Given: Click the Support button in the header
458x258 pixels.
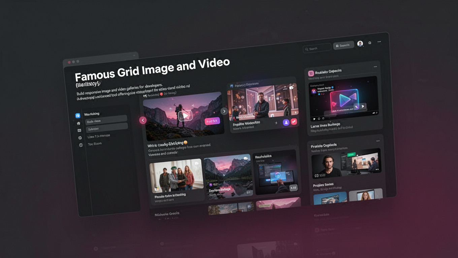Looking at the screenshot, I should pyautogui.click(x=343, y=45).
